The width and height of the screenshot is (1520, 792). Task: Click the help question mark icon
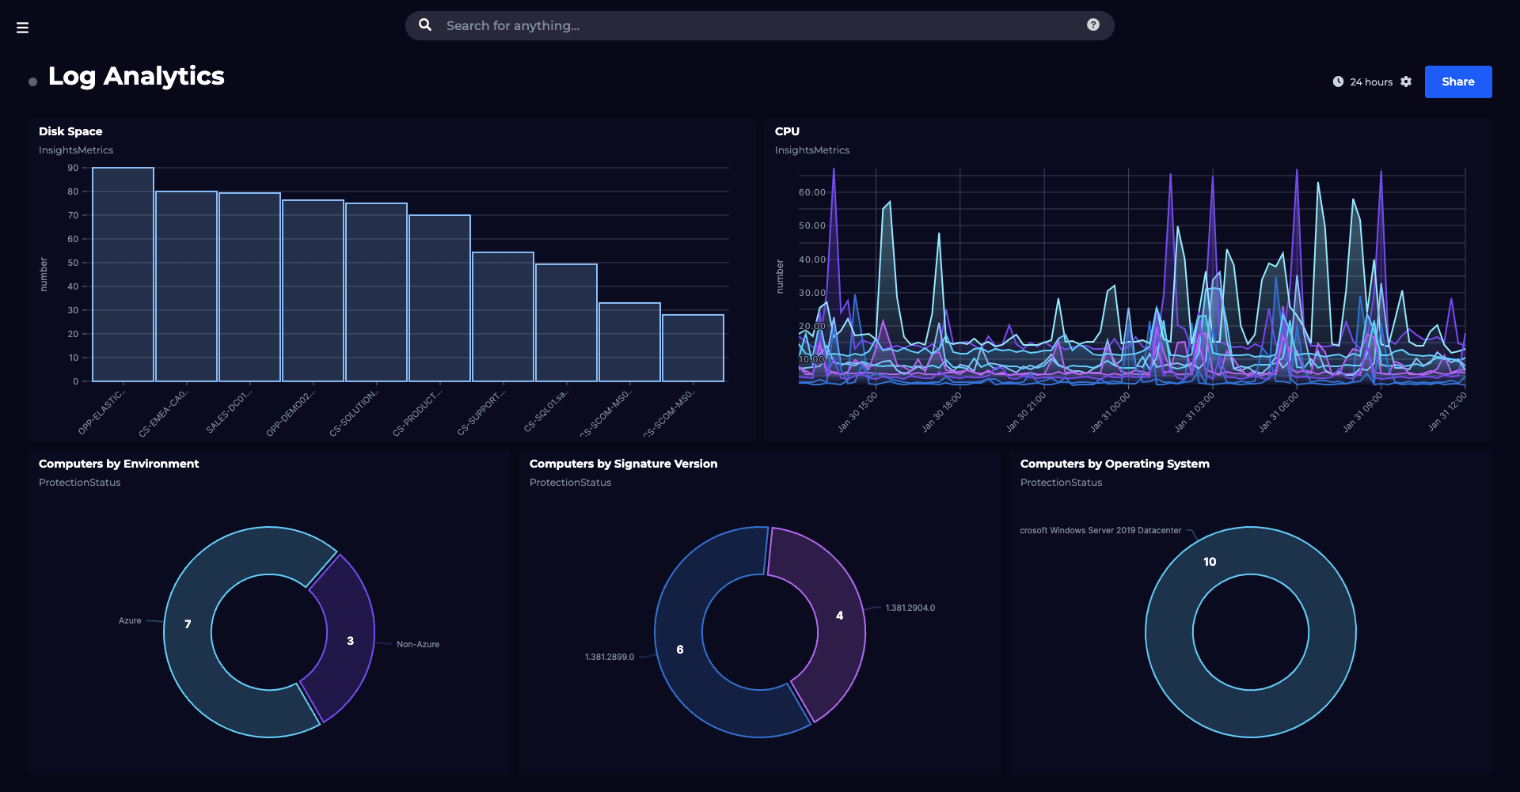[1092, 25]
